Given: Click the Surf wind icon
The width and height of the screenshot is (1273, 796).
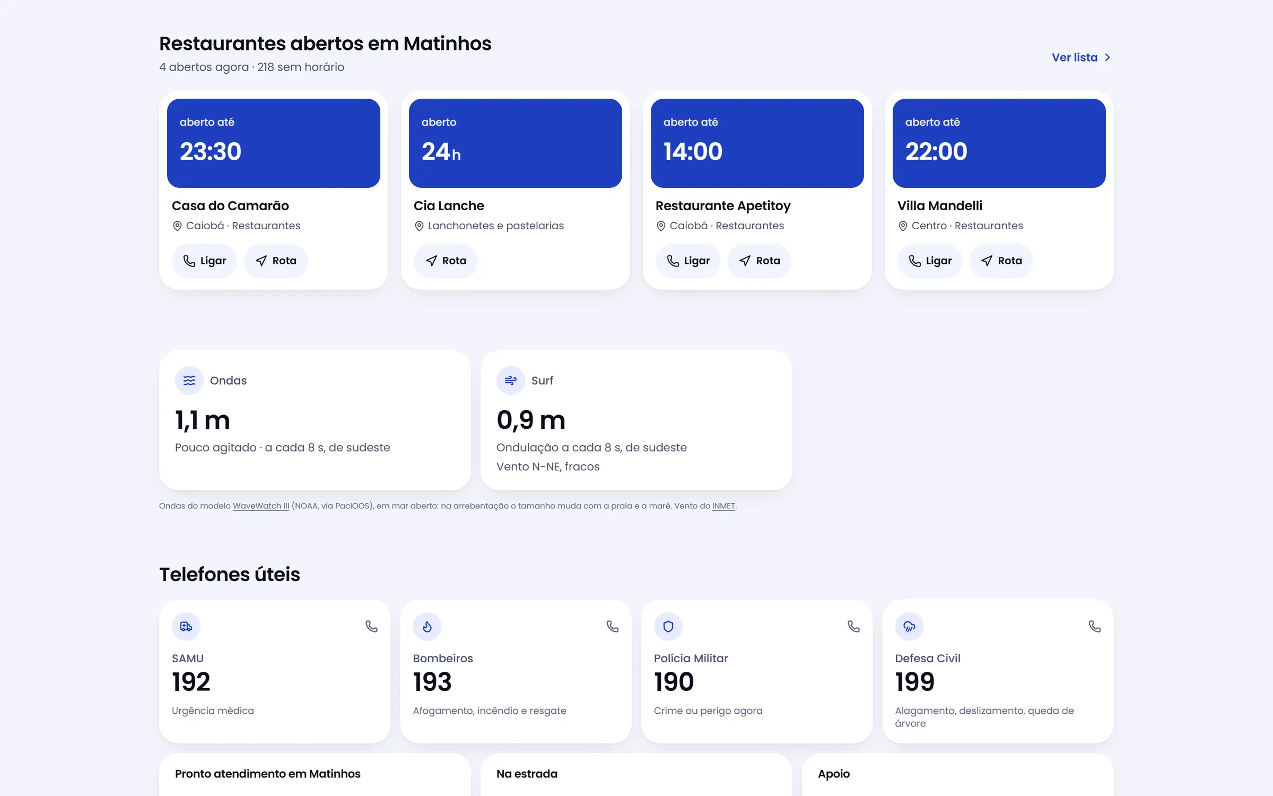Looking at the screenshot, I should point(511,380).
